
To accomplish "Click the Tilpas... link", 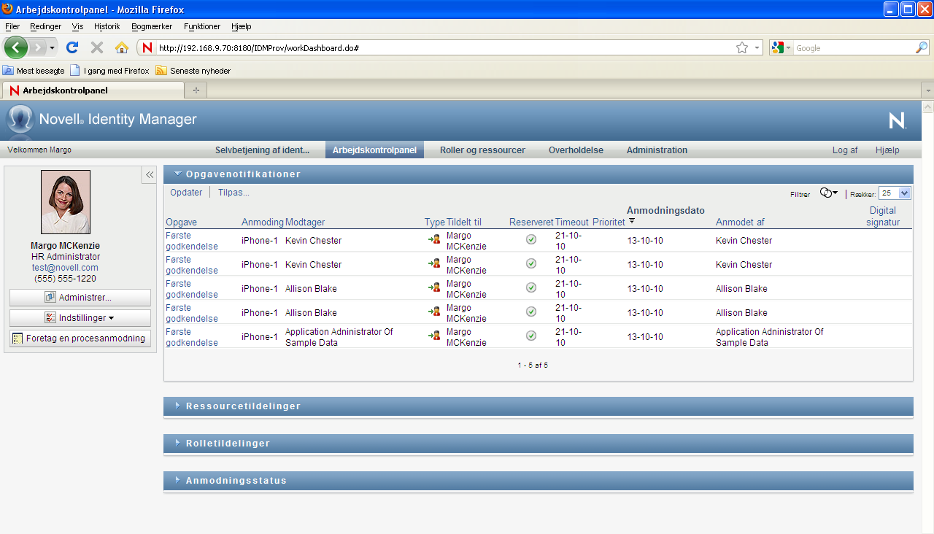I will tap(233, 193).
